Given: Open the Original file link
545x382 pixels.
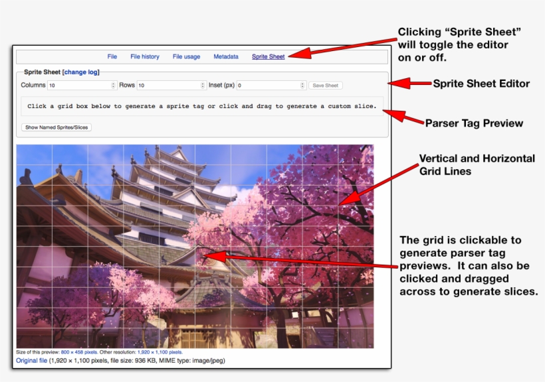Looking at the screenshot, I should 31,361.
